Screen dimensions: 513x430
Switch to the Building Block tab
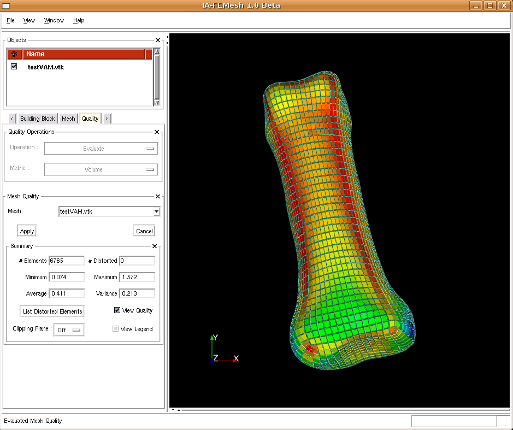coord(38,119)
